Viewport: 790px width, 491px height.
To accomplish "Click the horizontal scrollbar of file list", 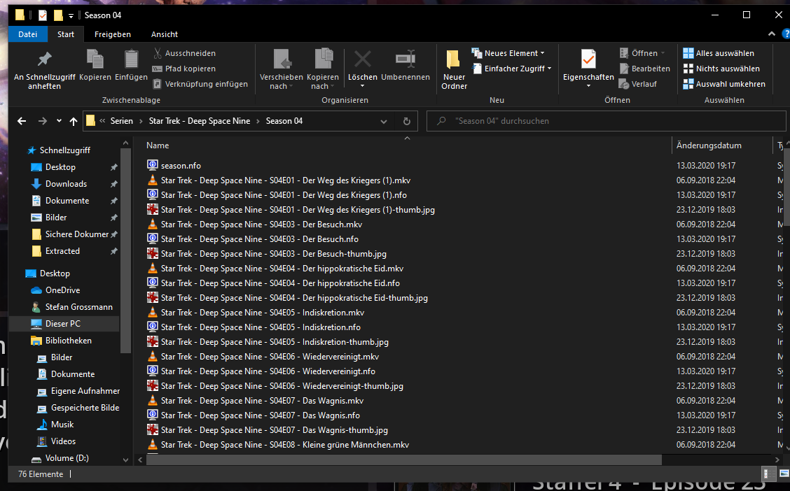I will (404, 460).
